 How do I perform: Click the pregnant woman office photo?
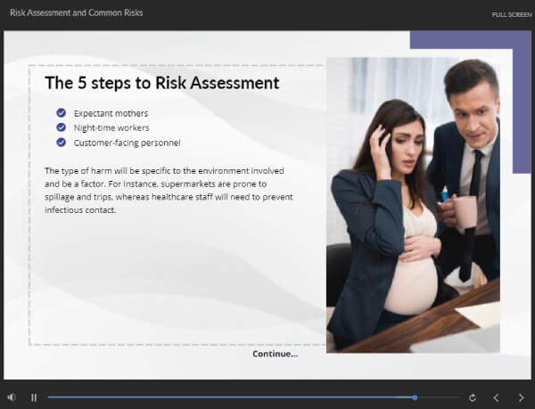413,205
